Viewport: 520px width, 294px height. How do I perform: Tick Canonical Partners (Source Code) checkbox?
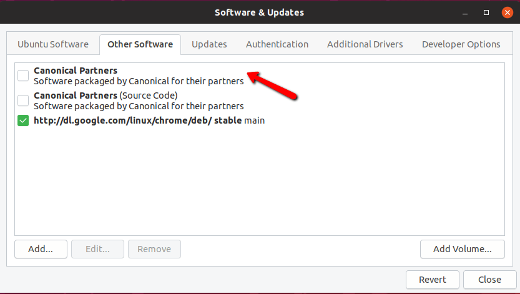tap(23, 100)
